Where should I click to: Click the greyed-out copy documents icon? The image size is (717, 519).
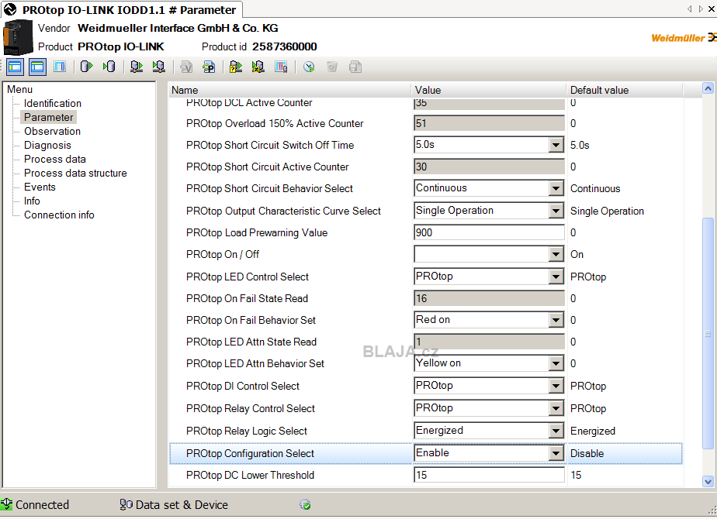[x=355, y=67]
